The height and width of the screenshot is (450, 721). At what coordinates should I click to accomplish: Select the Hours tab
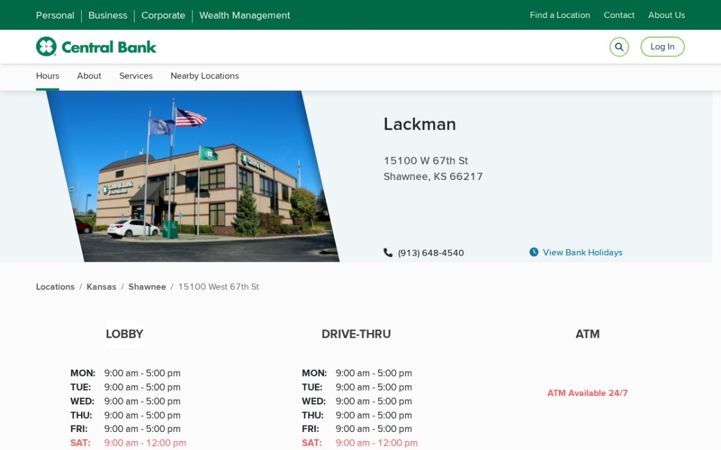point(47,76)
